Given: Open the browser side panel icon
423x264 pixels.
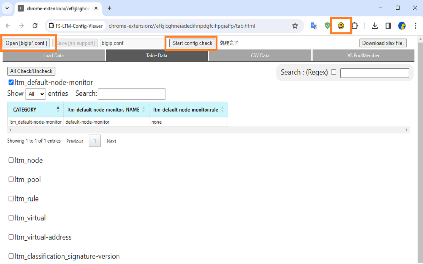Looking at the screenshot, I should pos(388,25).
